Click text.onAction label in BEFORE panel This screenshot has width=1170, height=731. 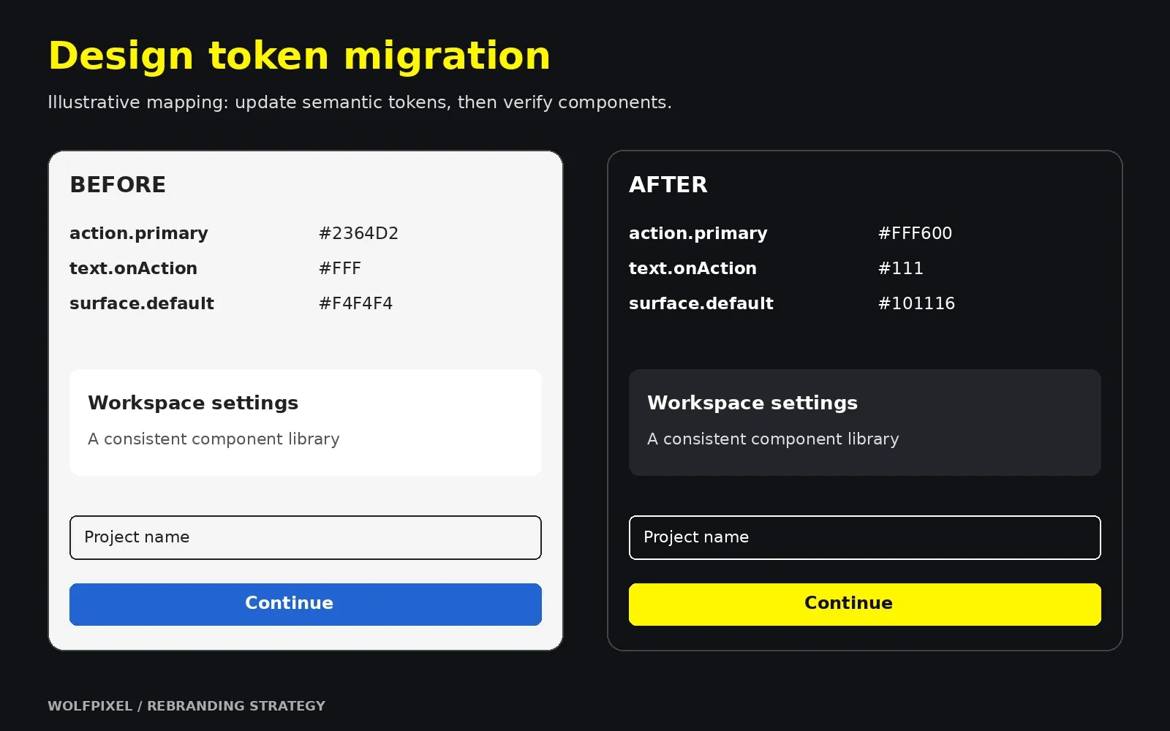coord(133,268)
